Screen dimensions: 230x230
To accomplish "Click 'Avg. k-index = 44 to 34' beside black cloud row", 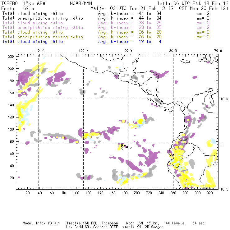I will 130,14.
